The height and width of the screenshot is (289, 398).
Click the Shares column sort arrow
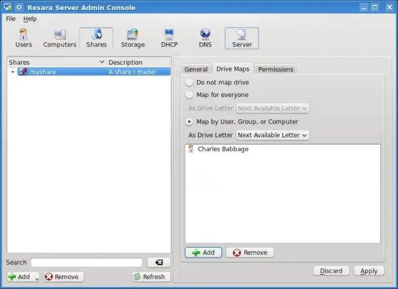[102, 62]
